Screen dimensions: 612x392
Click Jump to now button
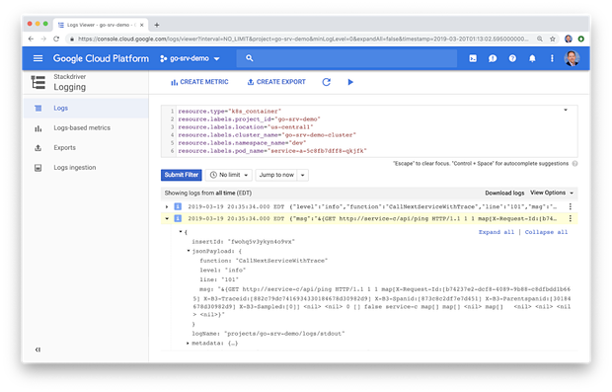tap(276, 175)
